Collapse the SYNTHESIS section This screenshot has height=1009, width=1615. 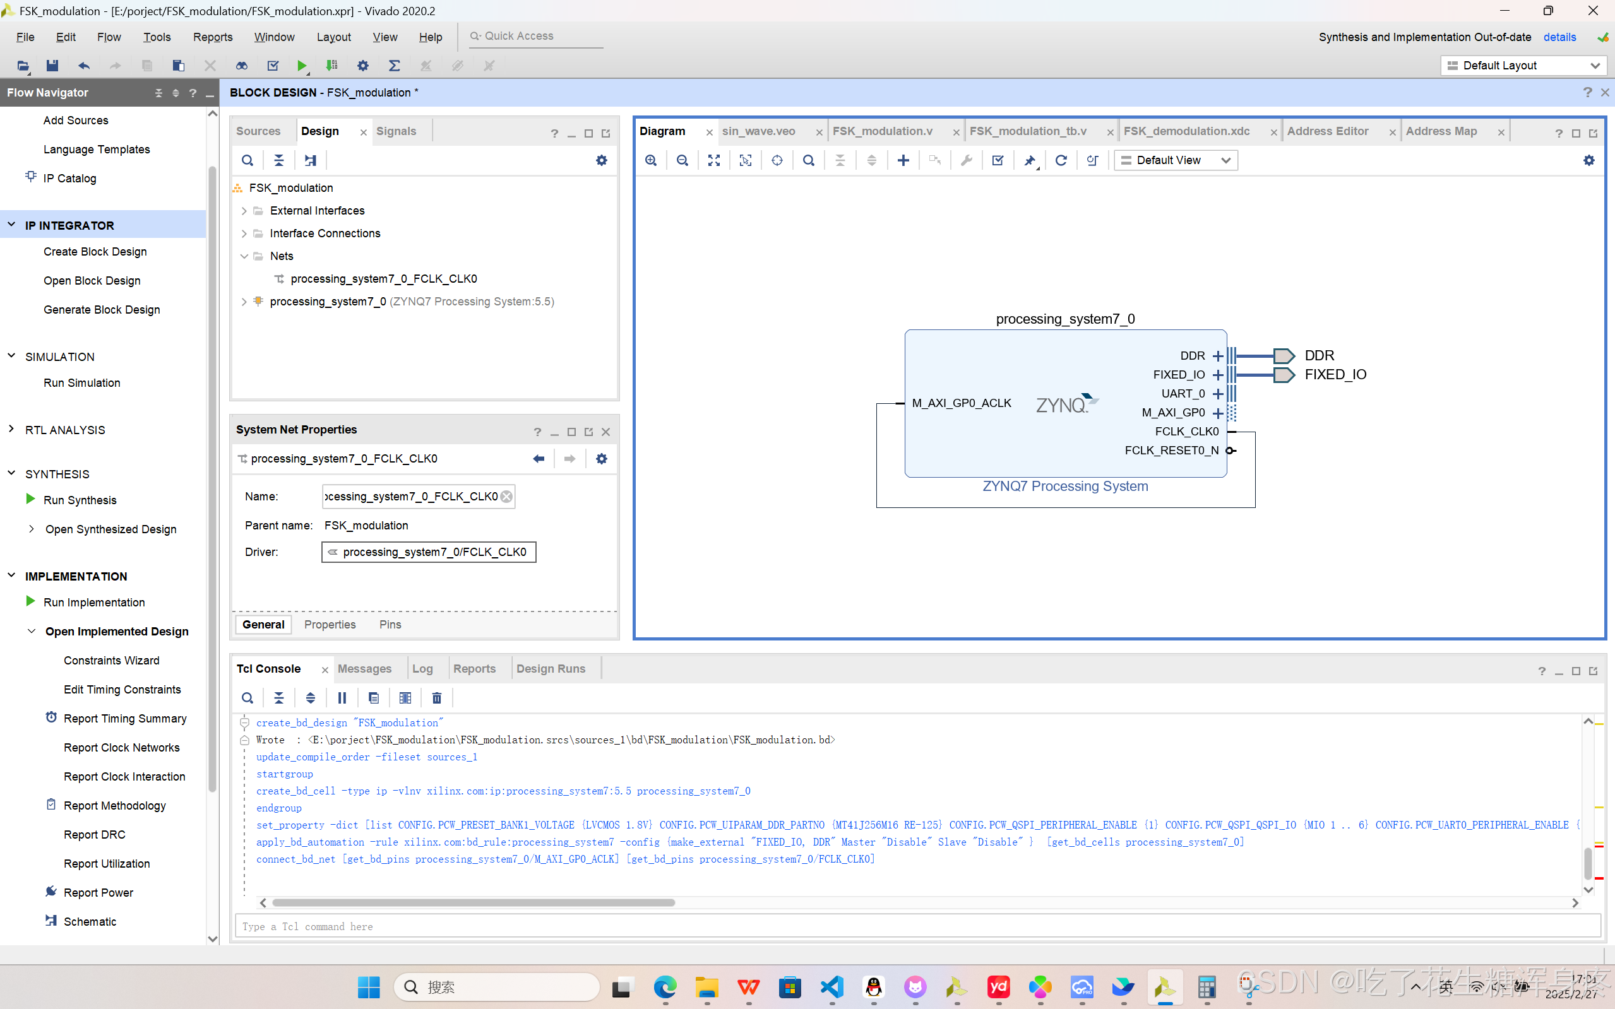click(x=11, y=474)
